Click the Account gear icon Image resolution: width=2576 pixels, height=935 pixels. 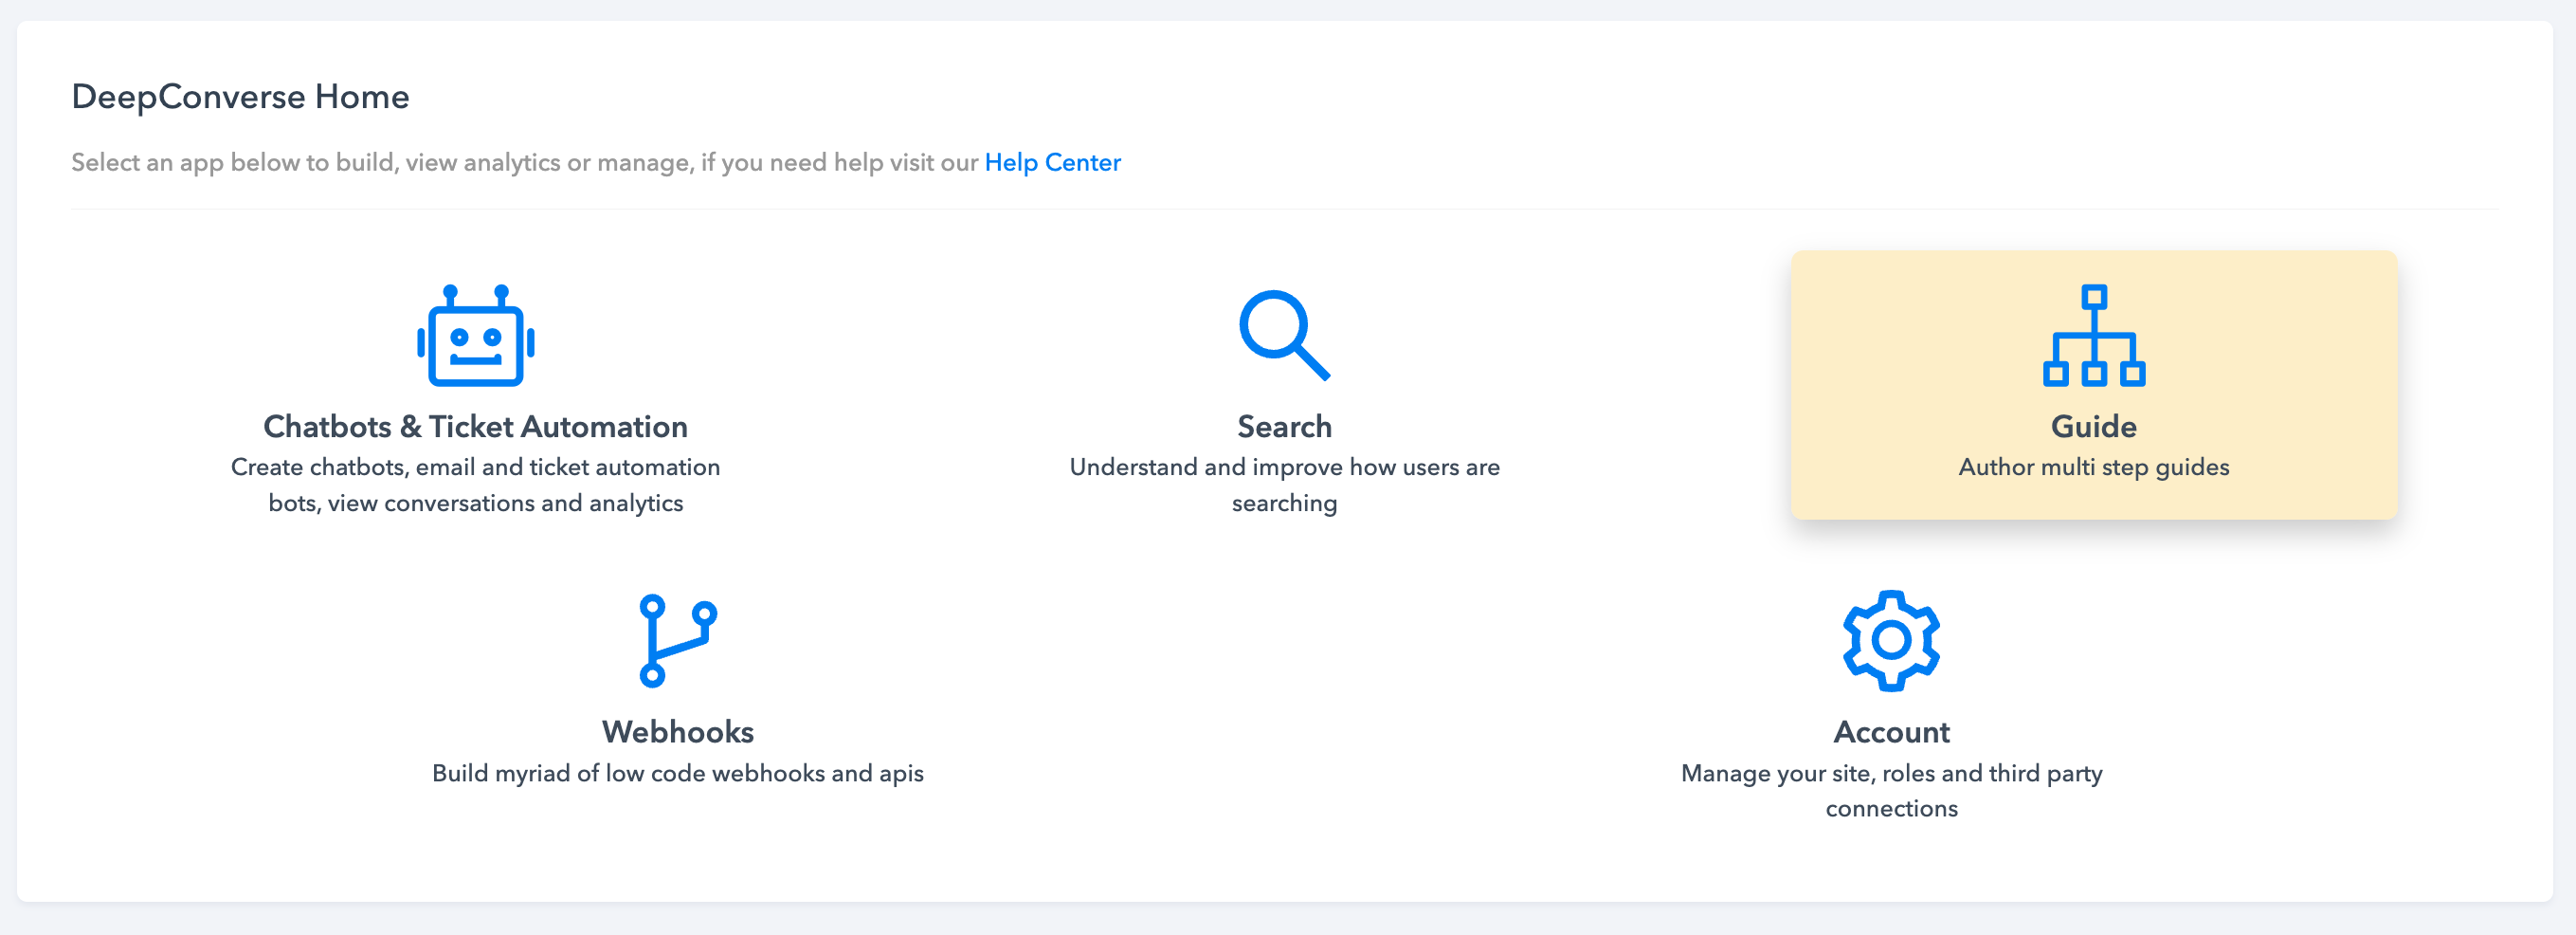tap(1890, 641)
